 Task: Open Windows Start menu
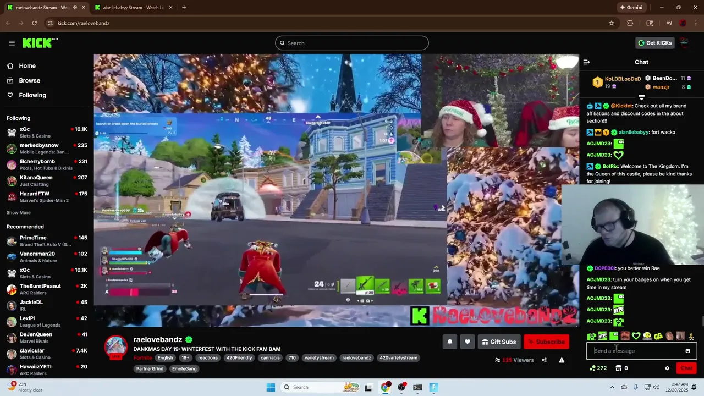pyautogui.click(x=271, y=387)
